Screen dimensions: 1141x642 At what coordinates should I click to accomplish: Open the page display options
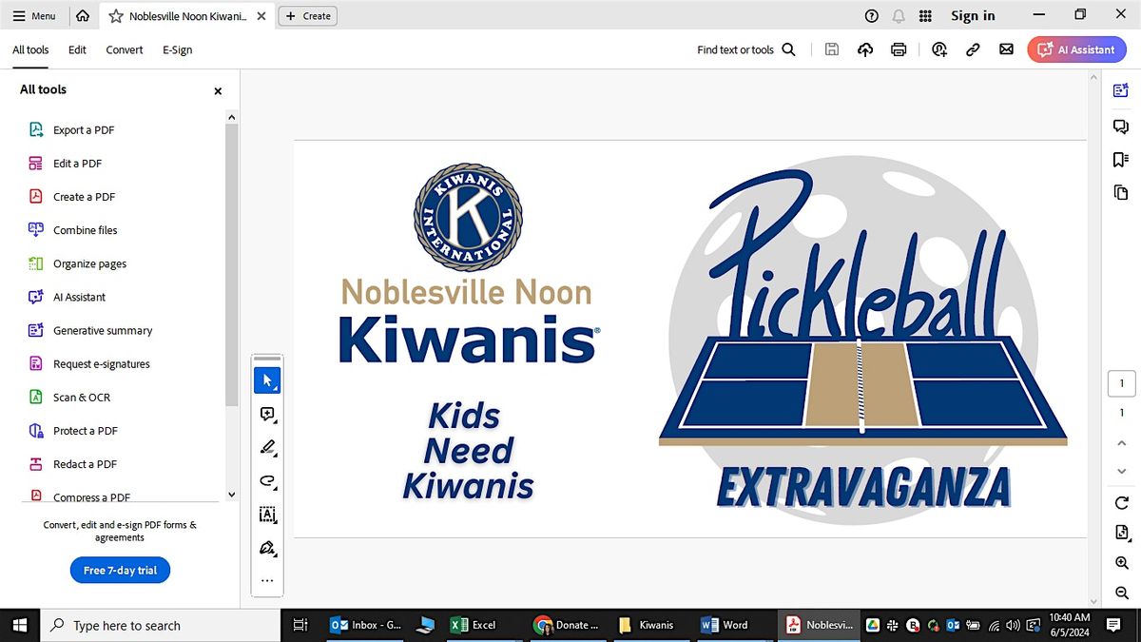point(1122,533)
